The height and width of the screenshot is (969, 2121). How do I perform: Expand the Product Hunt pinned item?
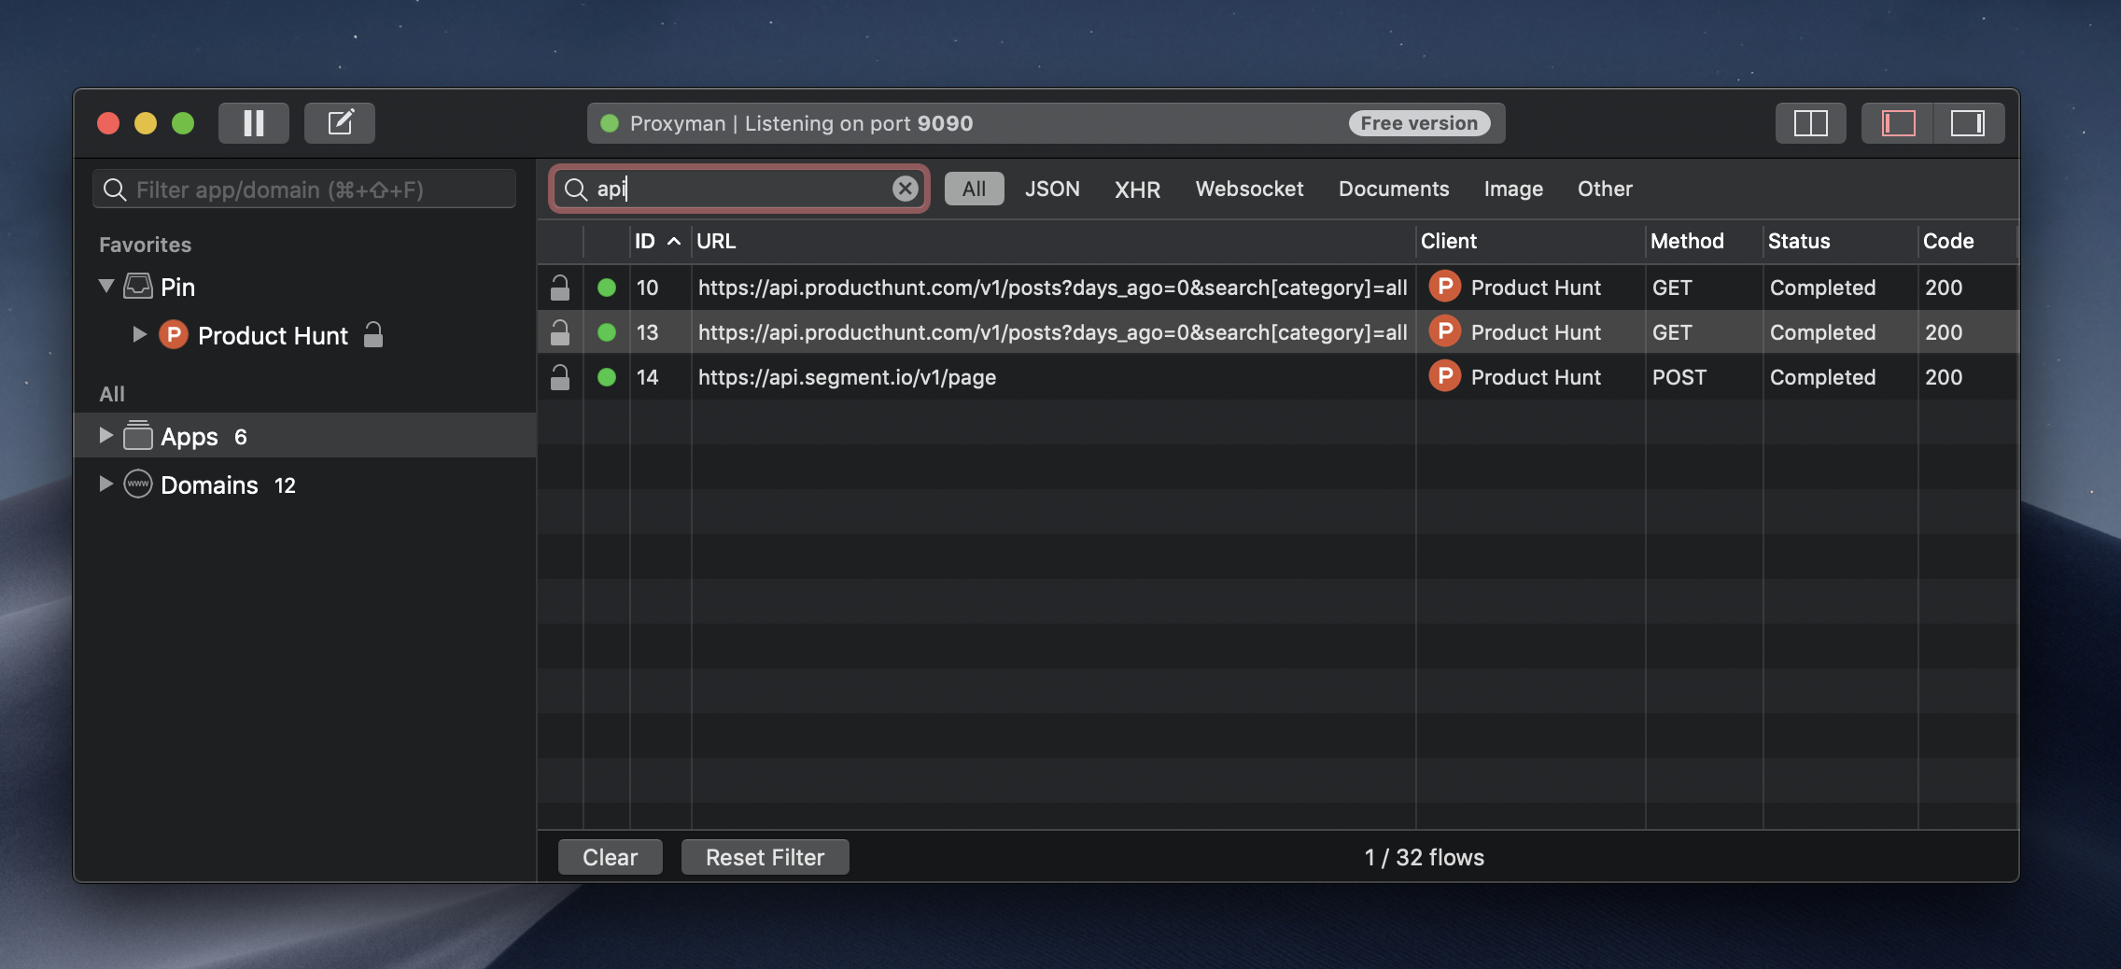[139, 334]
